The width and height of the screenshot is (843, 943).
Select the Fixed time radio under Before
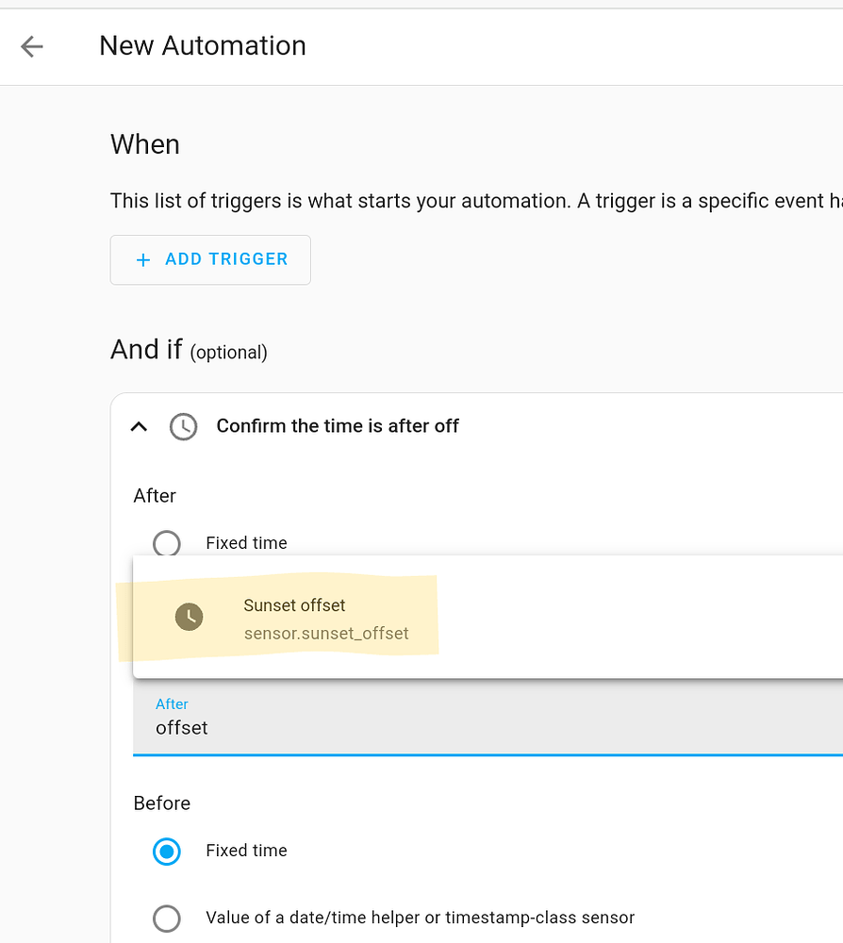tap(167, 852)
